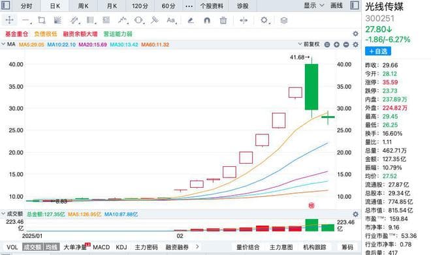Click the 基金重仓 tag
Image resolution: width=431 pixels, height=255 pixels.
point(17,34)
